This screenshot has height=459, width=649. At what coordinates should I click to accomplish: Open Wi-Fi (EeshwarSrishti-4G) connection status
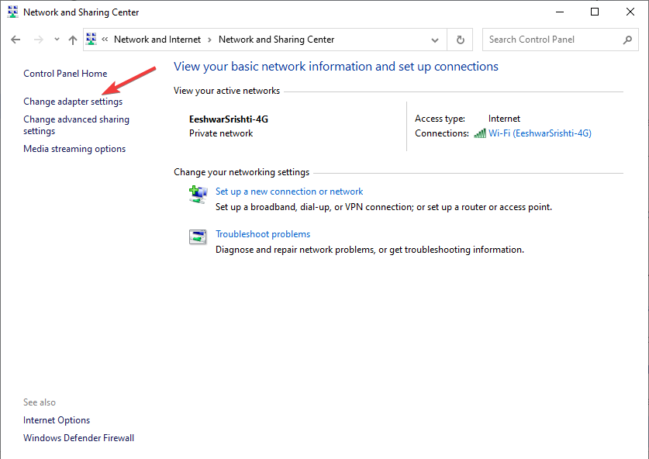[540, 133]
